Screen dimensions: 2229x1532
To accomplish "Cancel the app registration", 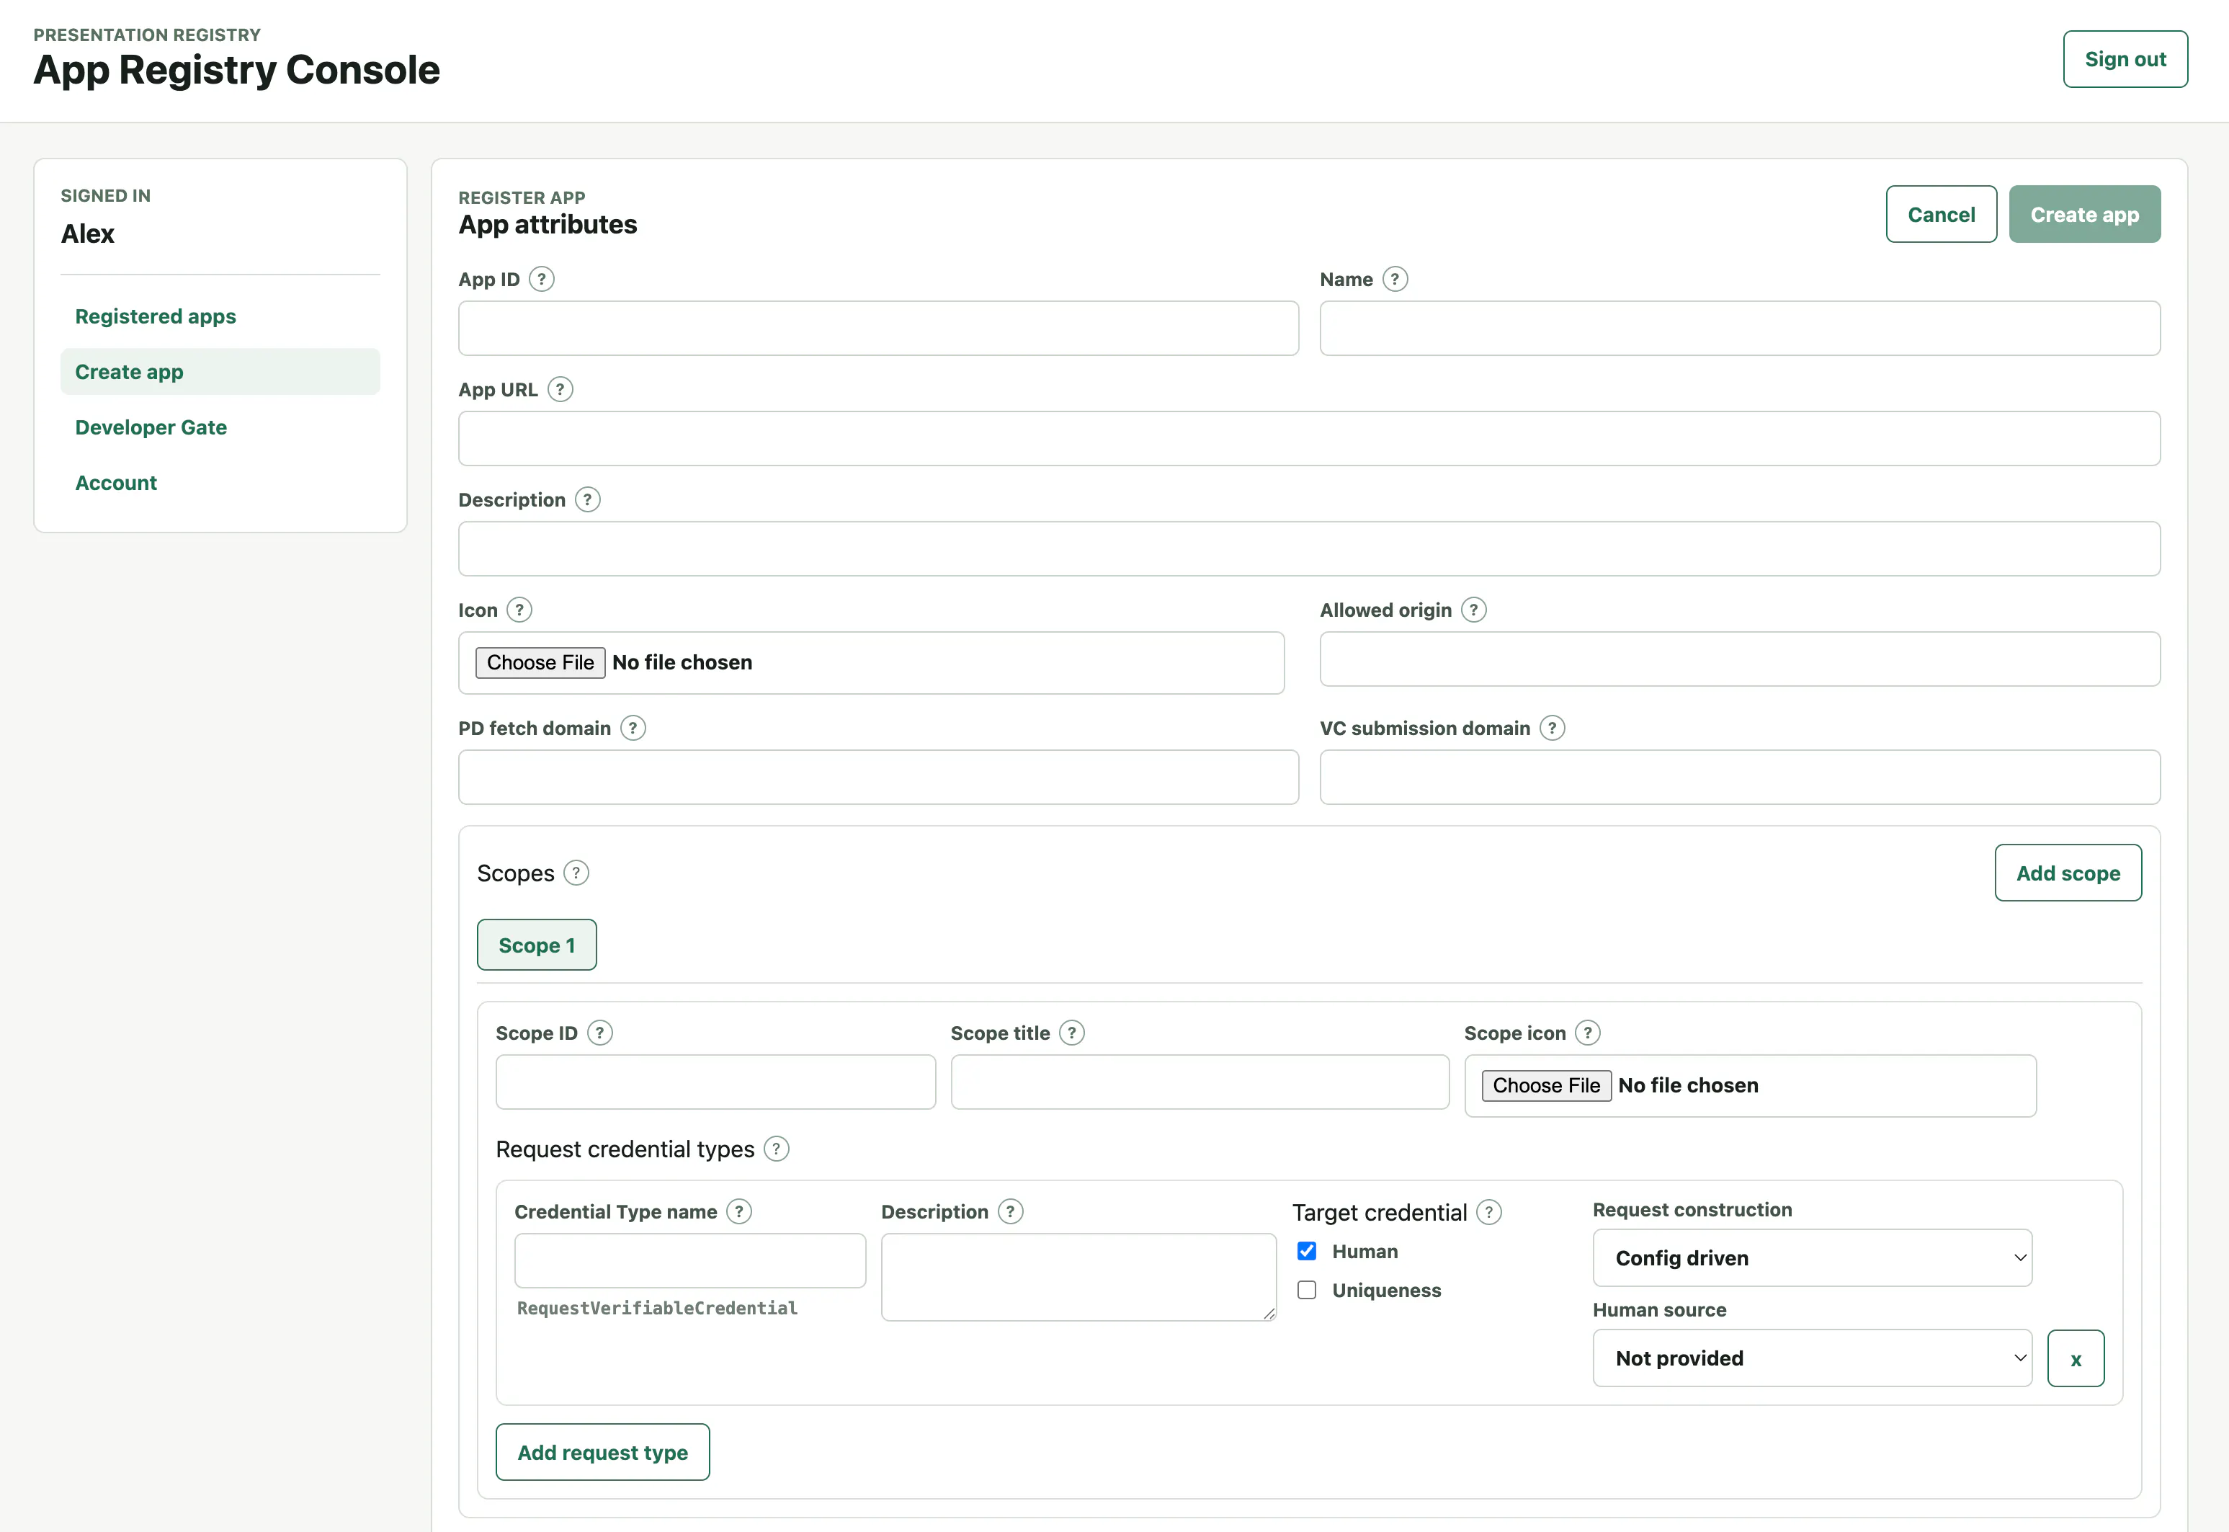I will pyautogui.click(x=1940, y=214).
